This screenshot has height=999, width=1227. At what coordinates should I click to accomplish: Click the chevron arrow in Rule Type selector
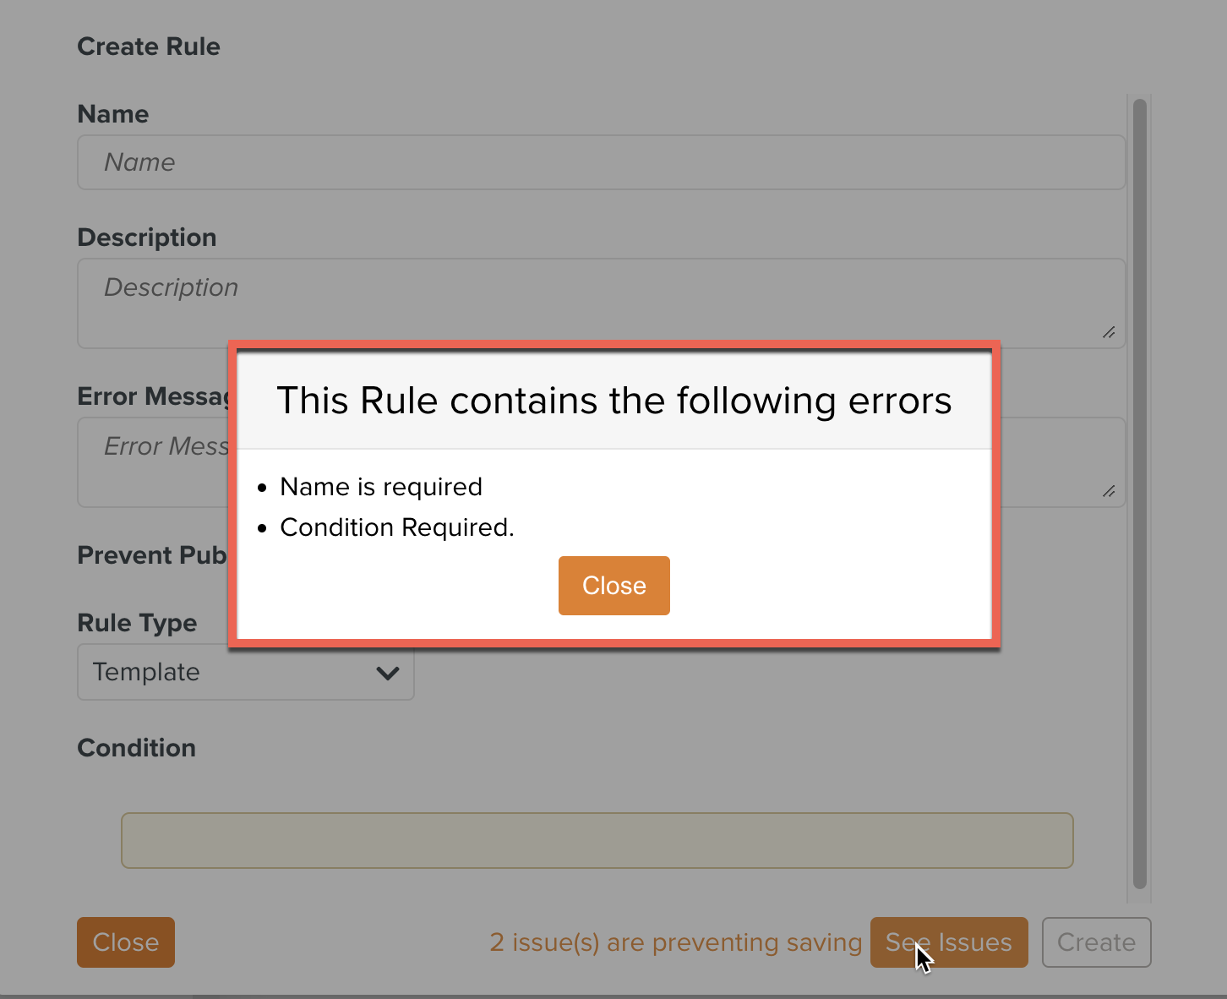(x=388, y=673)
